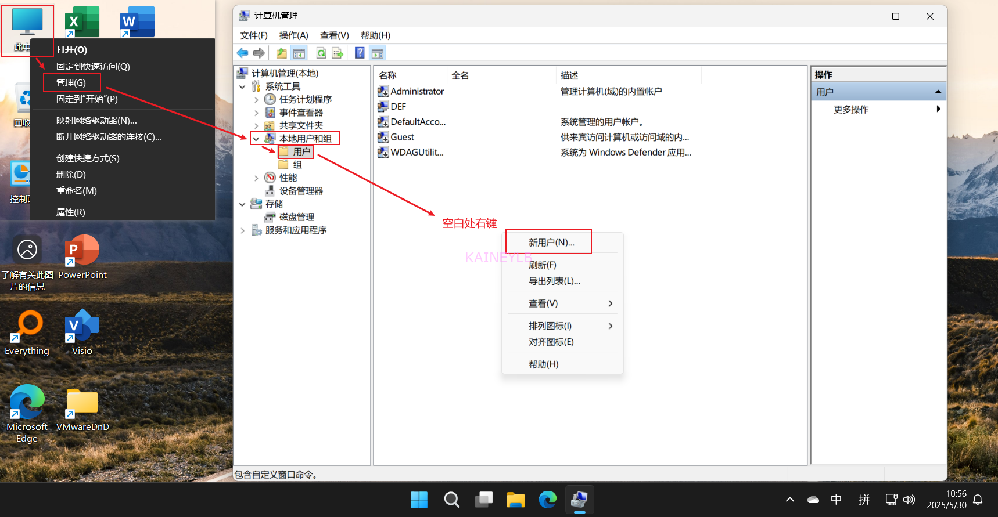
Task: Open the 帮助(H) menu in the menu bar
Action: pos(375,35)
